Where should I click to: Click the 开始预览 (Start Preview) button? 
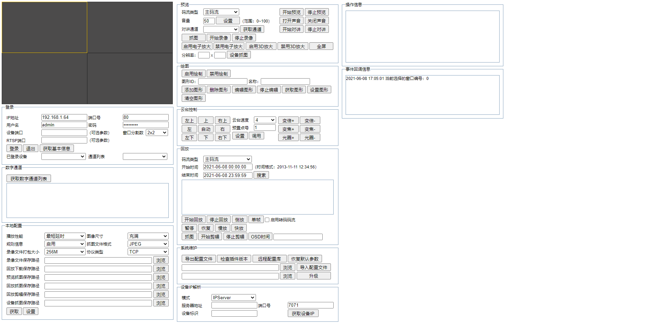point(291,12)
